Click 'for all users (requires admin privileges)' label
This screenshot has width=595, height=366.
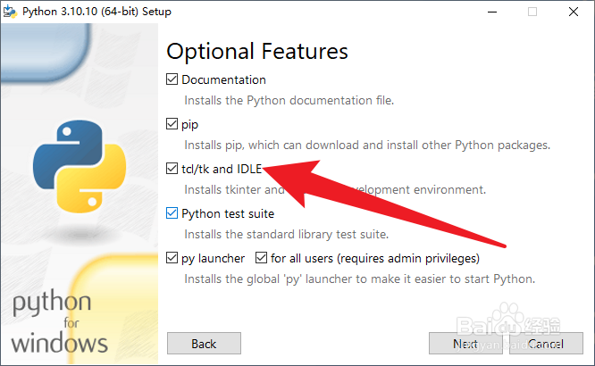tap(375, 259)
